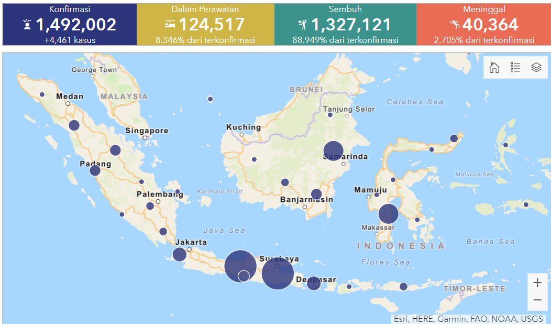Click the case bubble left of Jakarta
This screenshot has width=551, height=324.
pyautogui.click(x=179, y=255)
